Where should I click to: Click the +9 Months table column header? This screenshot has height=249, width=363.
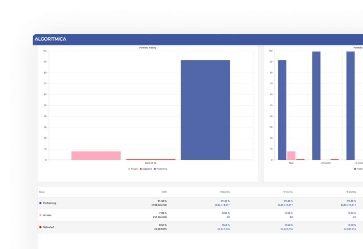point(351,192)
